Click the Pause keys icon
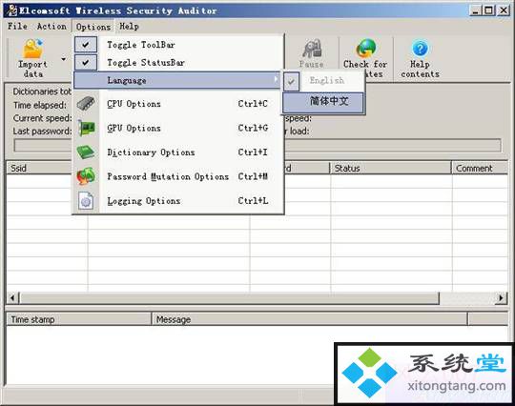The height and width of the screenshot is (406, 515). (312, 49)
